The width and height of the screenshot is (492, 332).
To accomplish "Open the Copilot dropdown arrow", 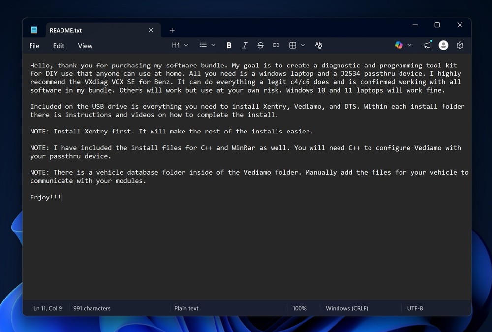I will (409, 45).
